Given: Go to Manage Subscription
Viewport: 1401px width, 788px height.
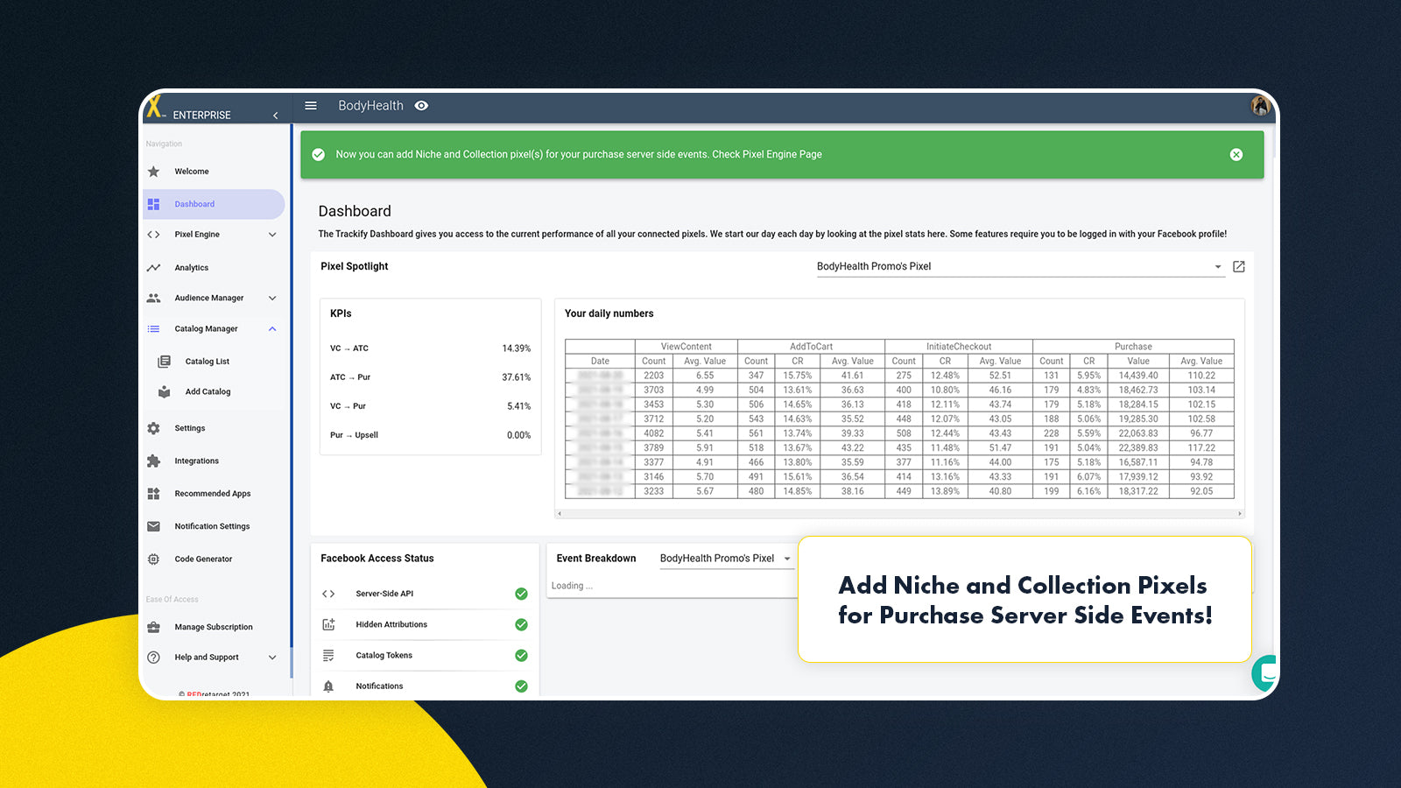Looking at the screenshot, I should point(213,628).
